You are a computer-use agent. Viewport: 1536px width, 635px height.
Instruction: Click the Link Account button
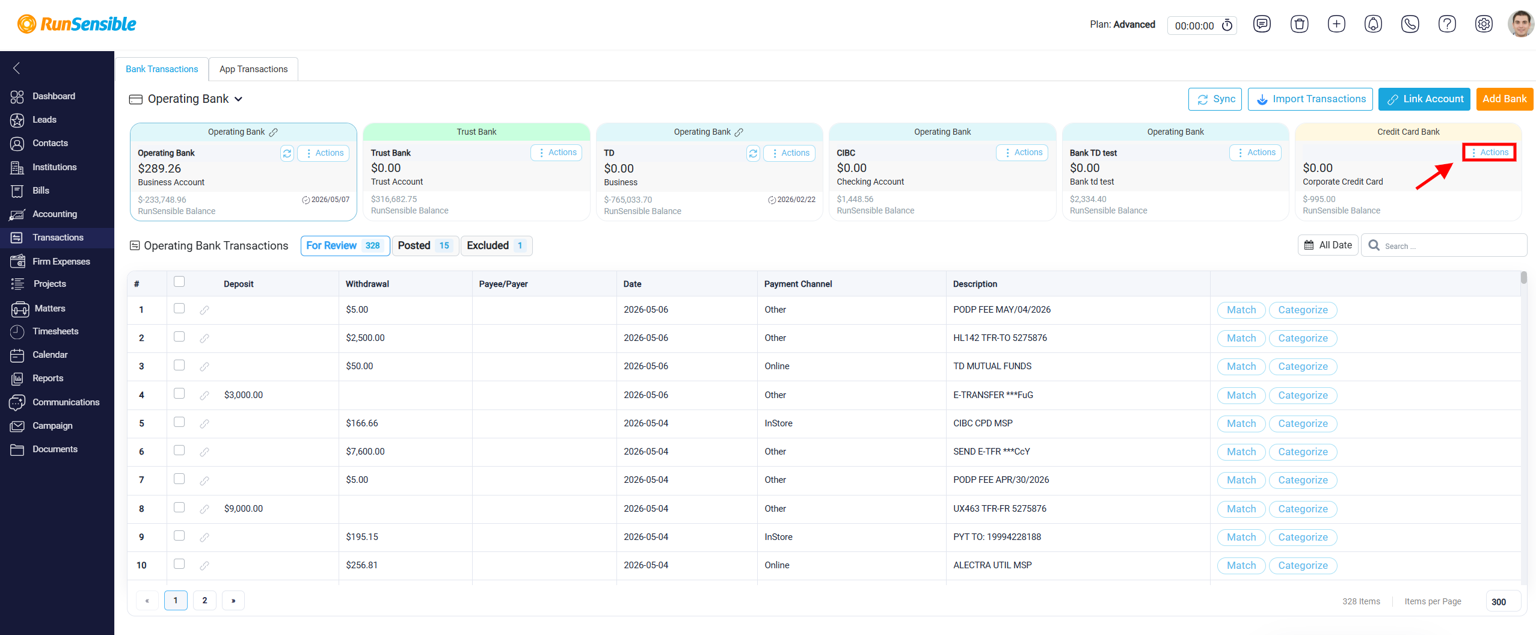(x=1424, y=99)
